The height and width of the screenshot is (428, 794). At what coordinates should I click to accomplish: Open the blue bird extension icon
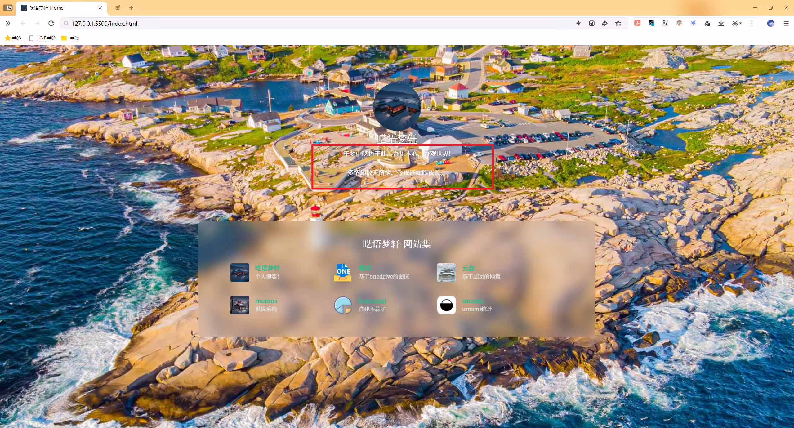click(x=693, y=23)
